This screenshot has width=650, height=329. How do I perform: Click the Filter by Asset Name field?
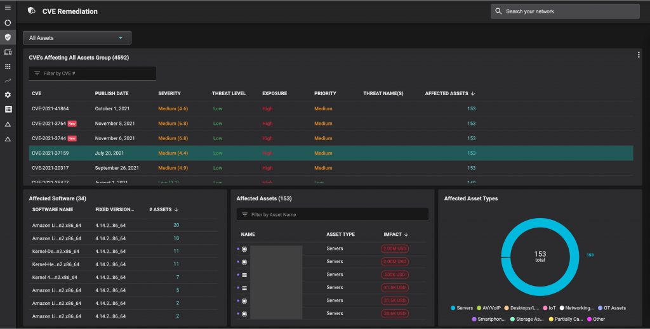click(x=333, y=214)
